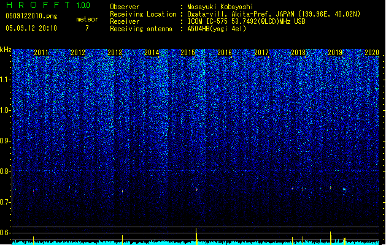Image resolution: width=386 pixels, height=245 pixels.
Task: Click the 1.1 kHz frequency tick label
Action: tap(6, 80)
